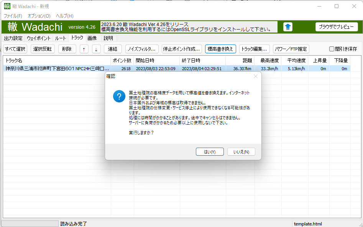The image size is (363, 227).
Task: Close the 確認 dialog with X
Action: pos(256,76)
